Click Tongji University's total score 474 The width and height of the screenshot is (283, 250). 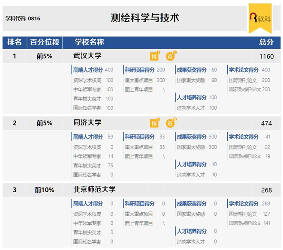tap(266, 123)
